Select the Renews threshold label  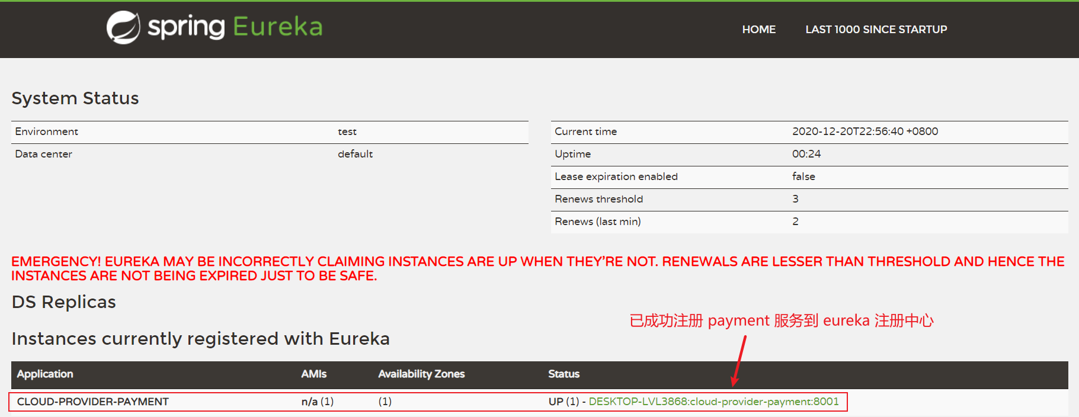pyautogui.click(x=599, y=199)
